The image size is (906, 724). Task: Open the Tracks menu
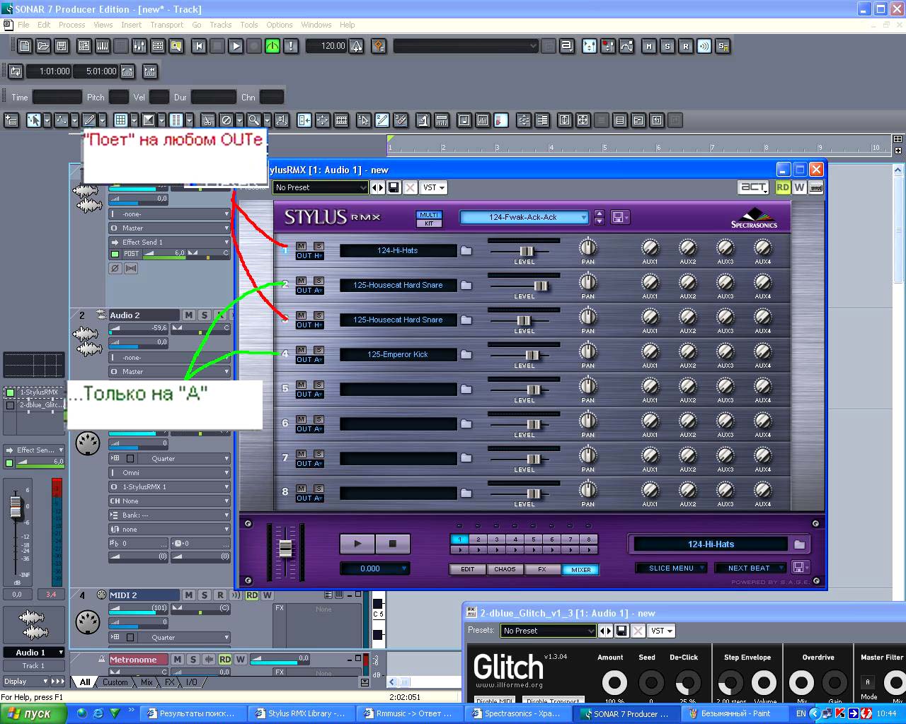click(220, 25)
